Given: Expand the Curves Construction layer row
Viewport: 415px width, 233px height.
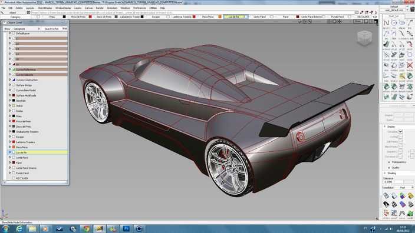Looking at the screenshot, I should click(x=10, y=80).
